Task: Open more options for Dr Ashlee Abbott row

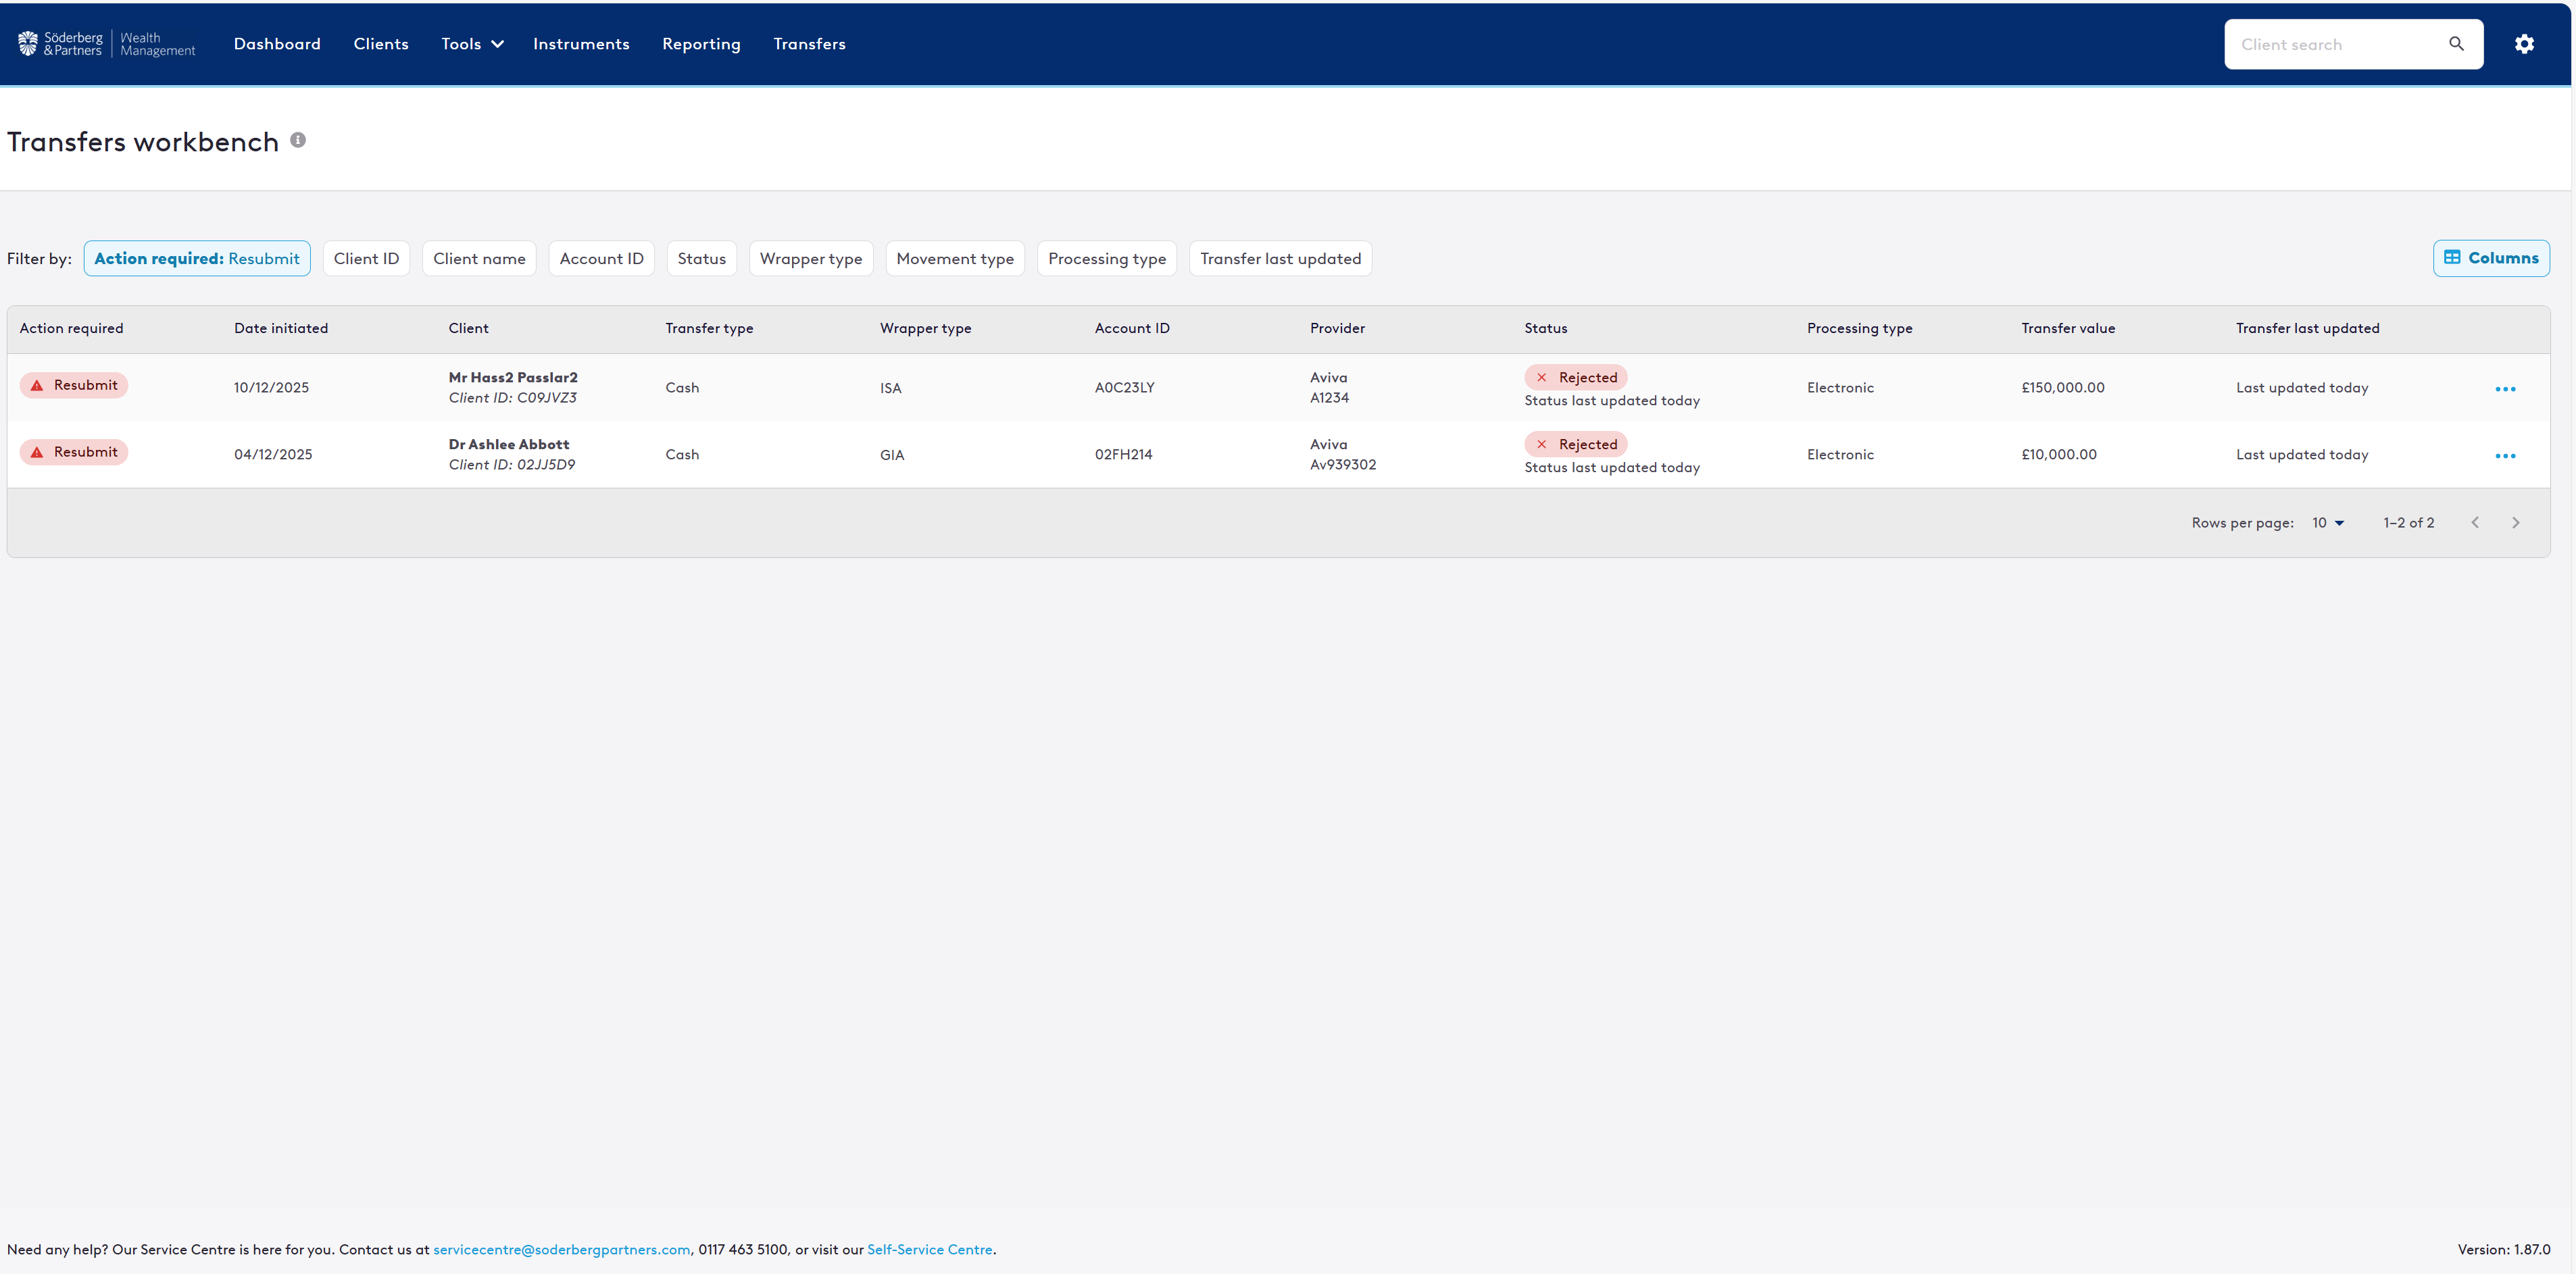Action: pyautogui.click(x=2504, y=456)
